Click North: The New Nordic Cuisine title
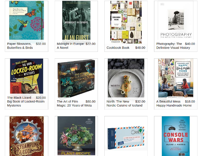204x156 pixels. 124,103
